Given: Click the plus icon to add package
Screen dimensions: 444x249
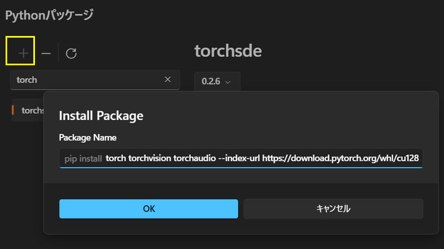Looking at the screenshot, I should tap(23, 53).
